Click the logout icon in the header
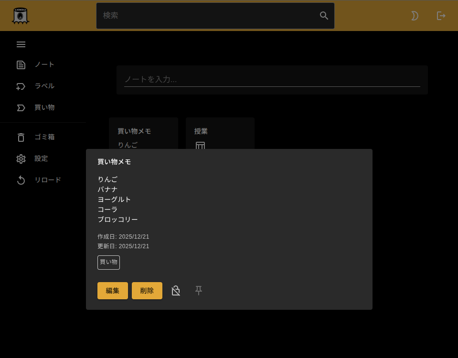 click(441, 16)
